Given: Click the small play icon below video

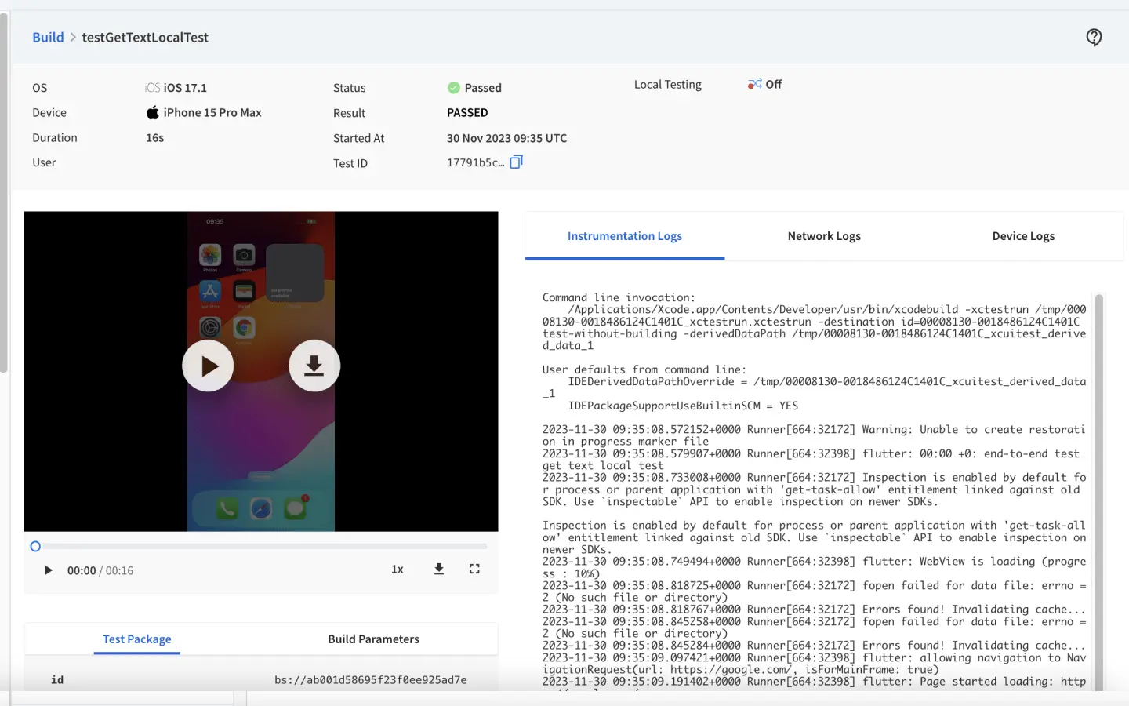Looking at the screenshot, I should (x=48, y=570).
